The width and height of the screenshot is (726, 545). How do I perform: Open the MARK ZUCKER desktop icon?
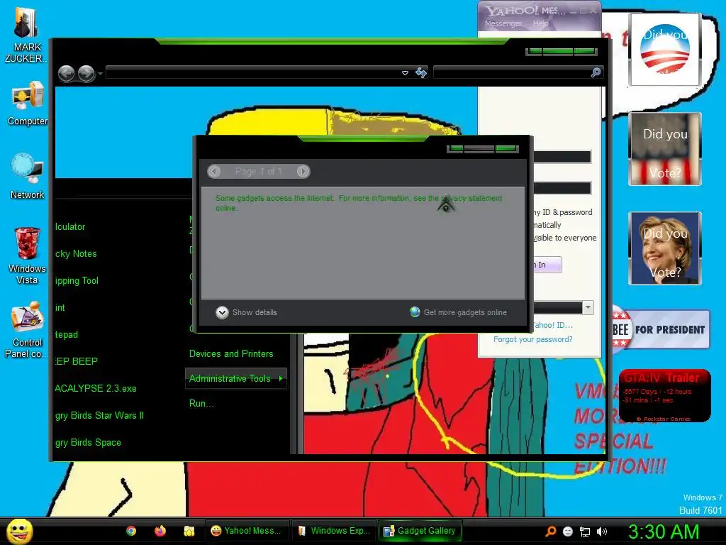26,35
